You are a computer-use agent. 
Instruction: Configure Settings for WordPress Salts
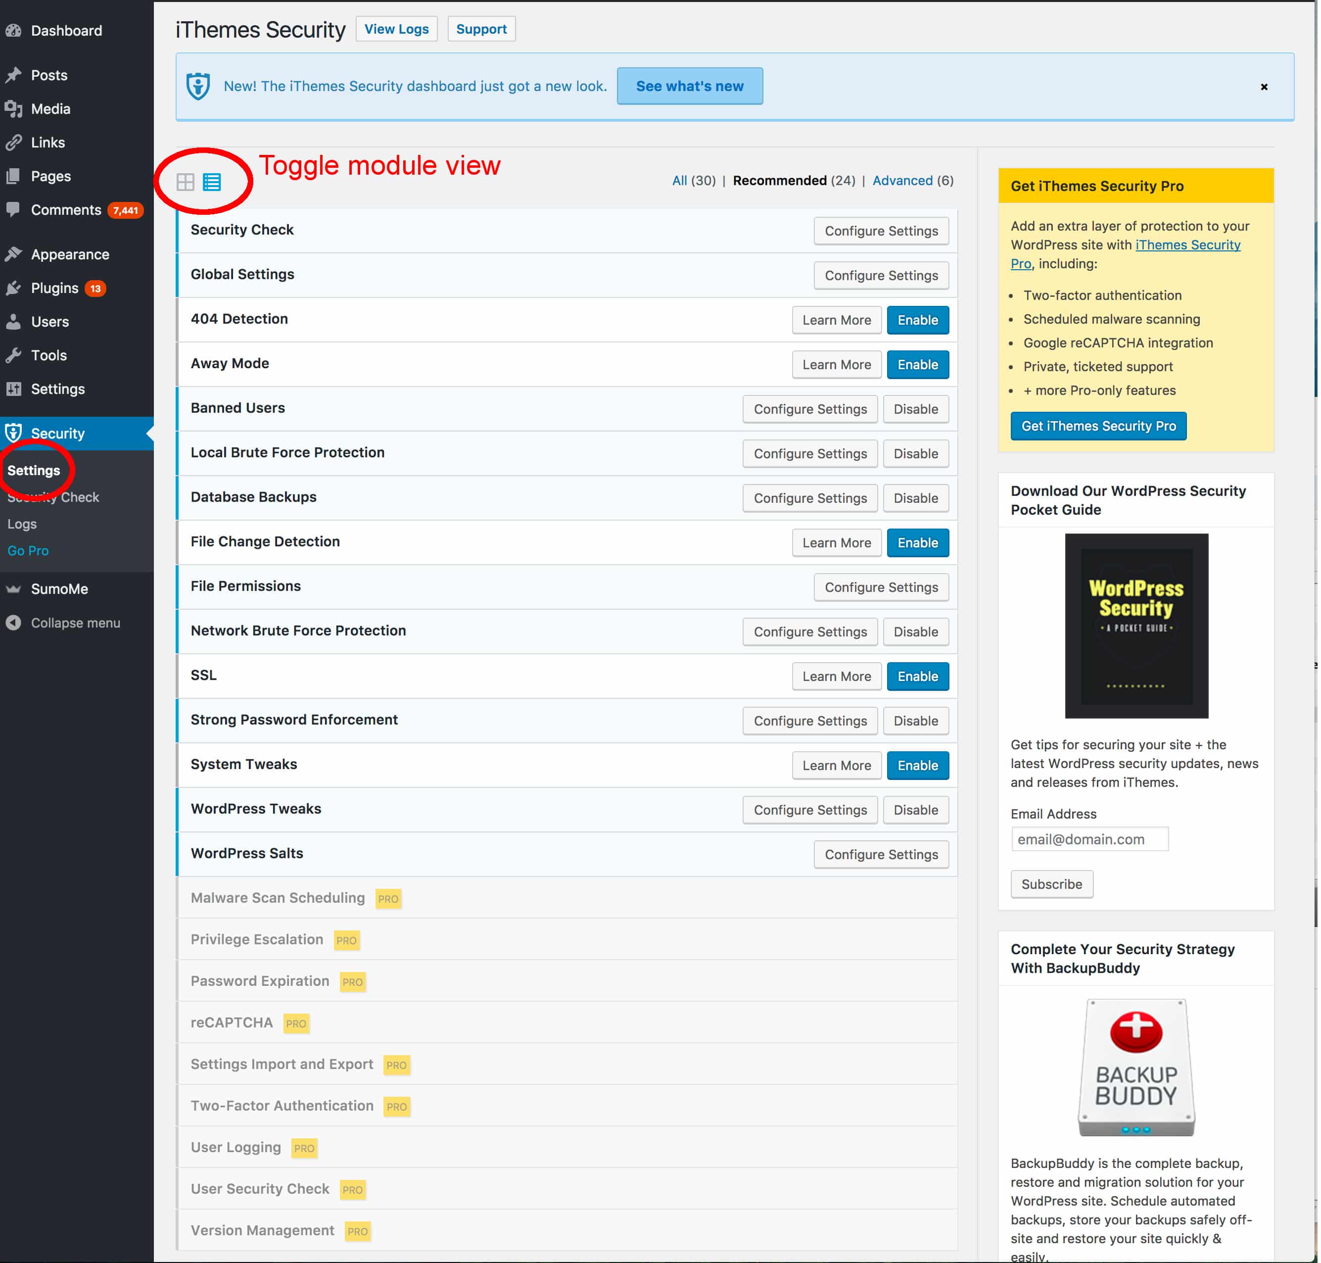point(881,854)
